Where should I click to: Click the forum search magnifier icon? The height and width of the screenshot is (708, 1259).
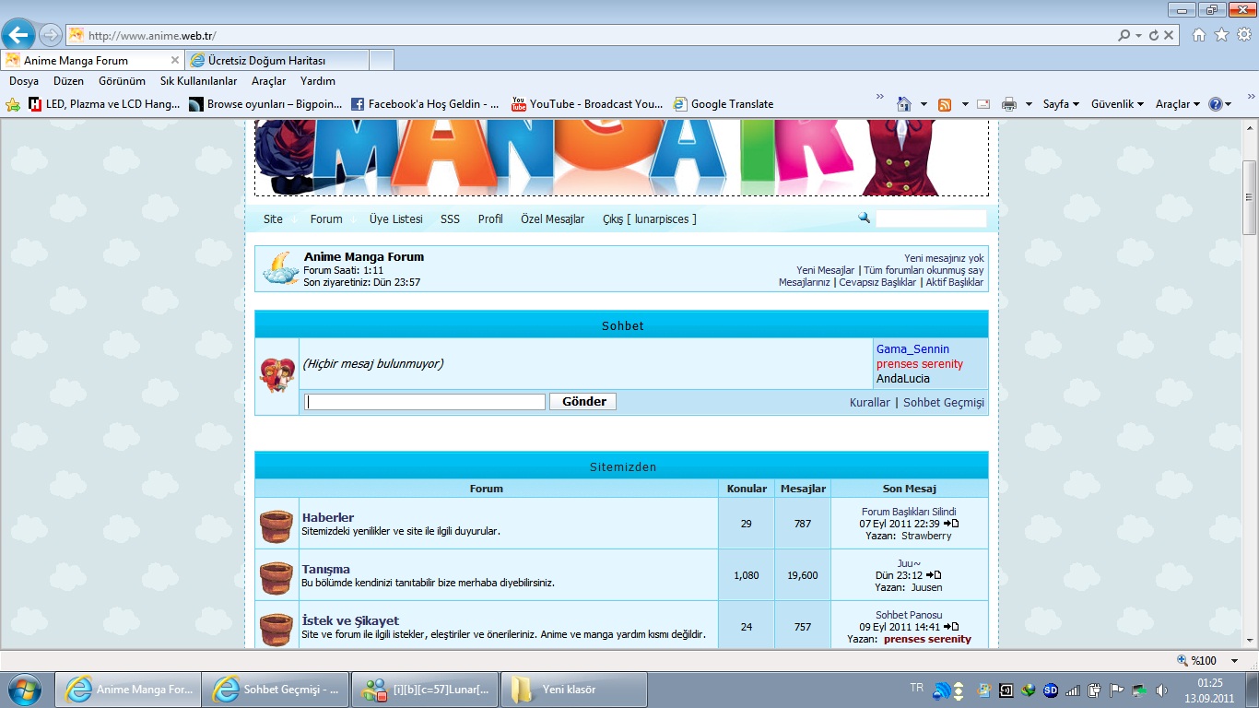tap(864, 218)
